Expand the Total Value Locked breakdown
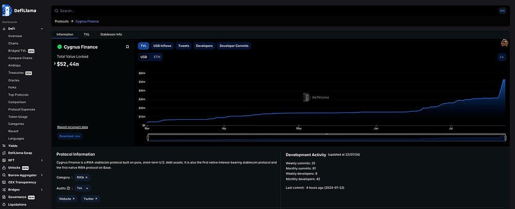The height and width of the screenshot is (209, 515). click(x=55, y=64)
